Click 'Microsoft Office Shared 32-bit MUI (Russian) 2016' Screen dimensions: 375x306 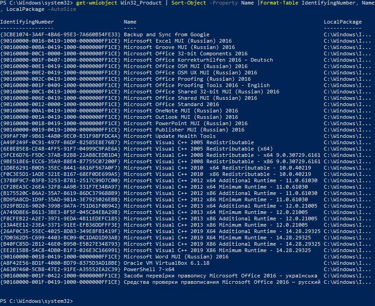coord(202,92)
